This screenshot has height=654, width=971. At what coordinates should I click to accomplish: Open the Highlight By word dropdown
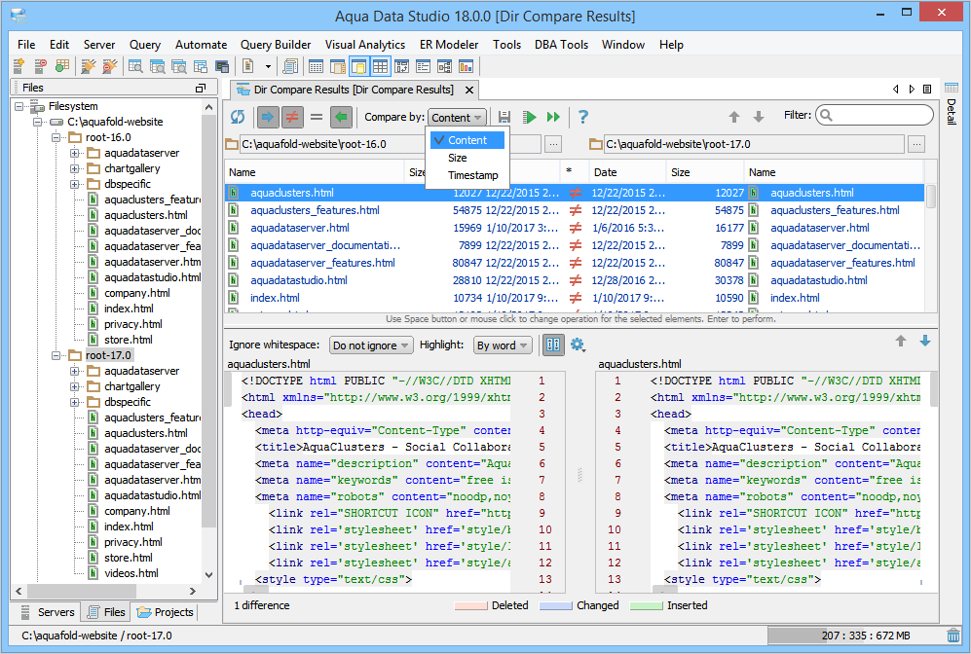[503, 345]
